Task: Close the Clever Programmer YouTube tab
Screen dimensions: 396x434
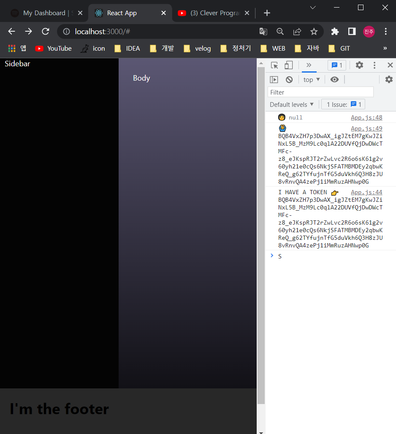Action: (x=247, y=13)
